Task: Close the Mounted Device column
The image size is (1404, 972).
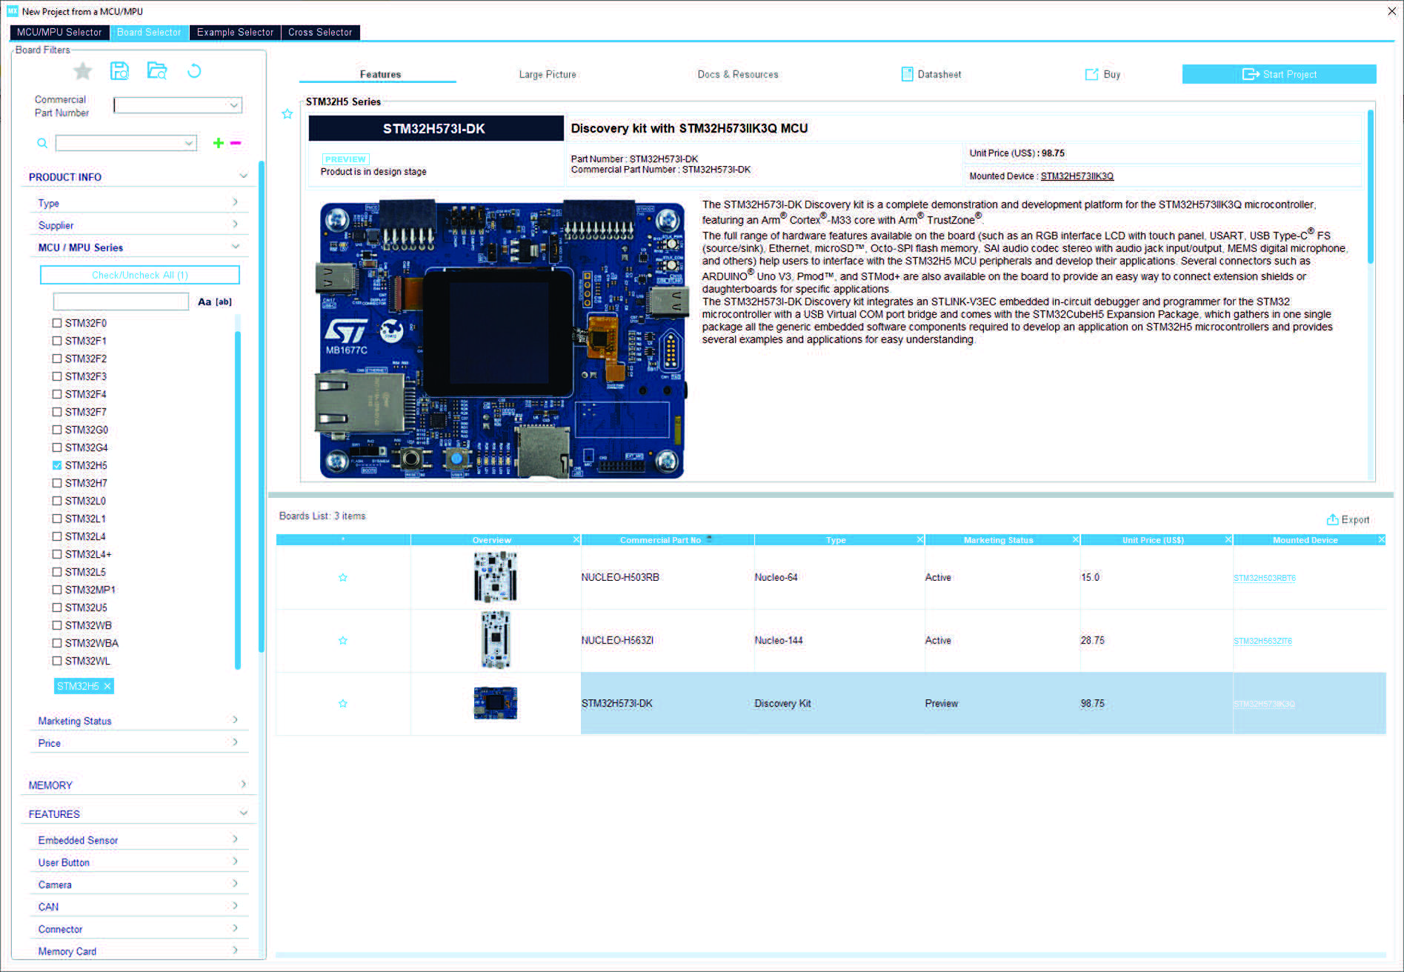Action: point(1382,540)
